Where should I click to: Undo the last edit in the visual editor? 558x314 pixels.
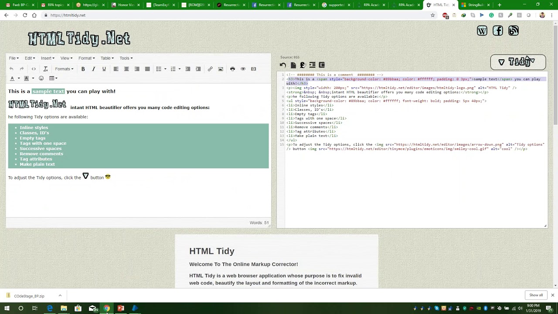coord(11,69)
